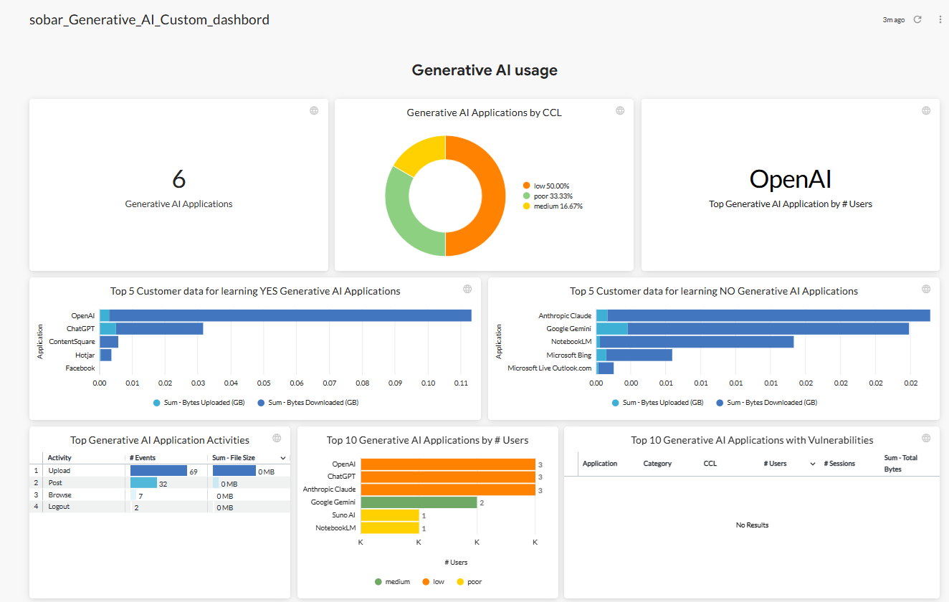Select NotebookLM bar in NO chart
Viewport: 949px width, 602px height.
point(695,342)
